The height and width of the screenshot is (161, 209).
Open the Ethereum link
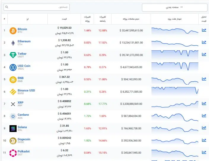click(x=24, y=41)
